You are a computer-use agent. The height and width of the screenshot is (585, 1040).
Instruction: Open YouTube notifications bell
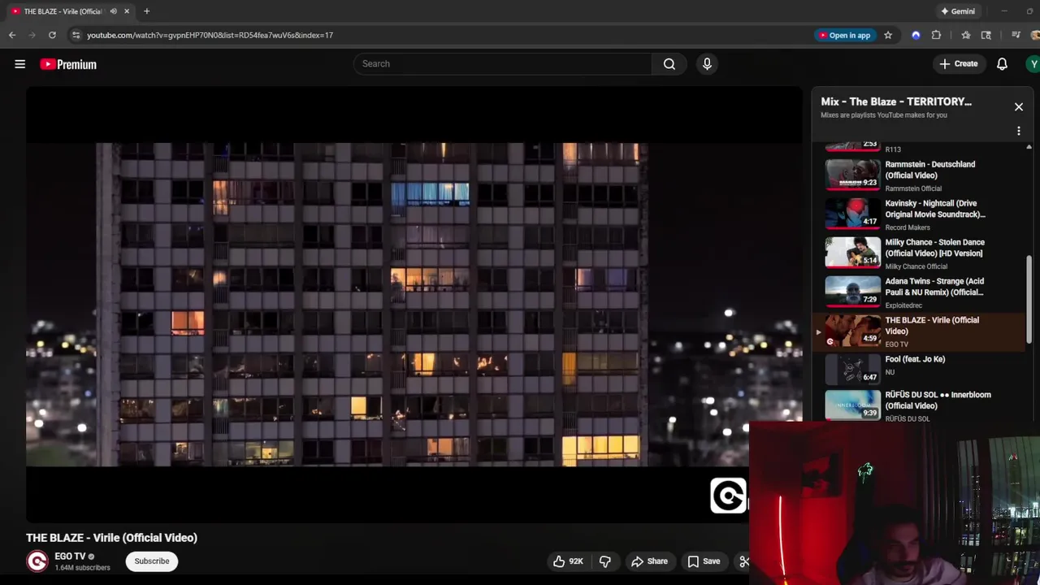(1002, 64)
